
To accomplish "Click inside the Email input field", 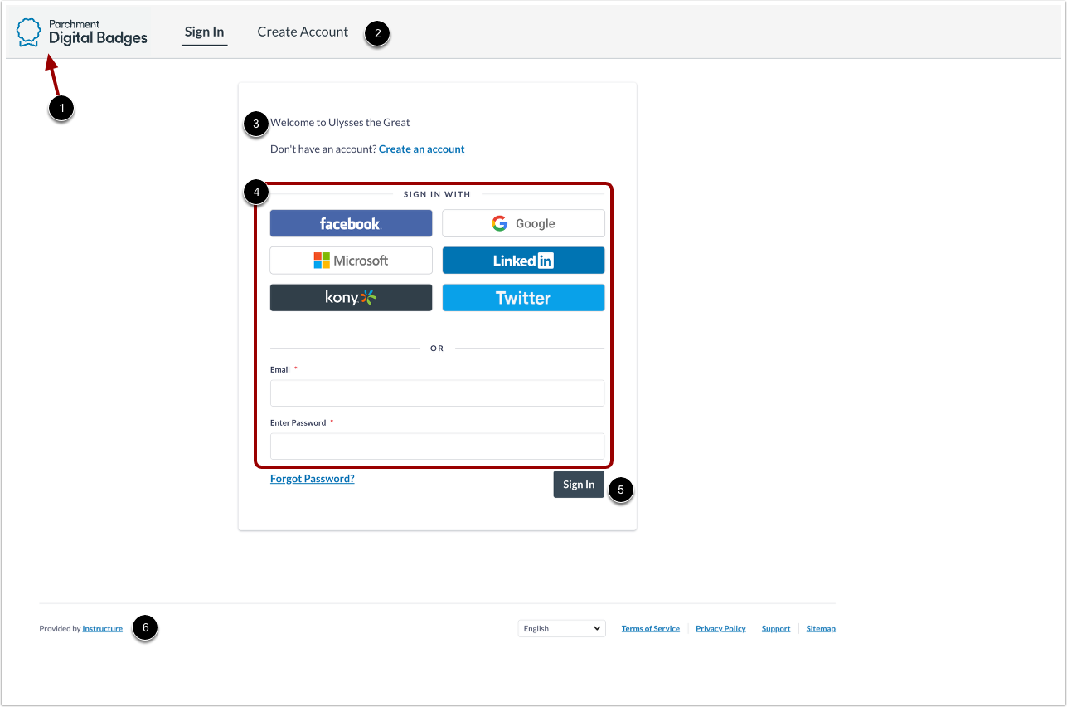I will pyautogui.click(x=437, y=393).
